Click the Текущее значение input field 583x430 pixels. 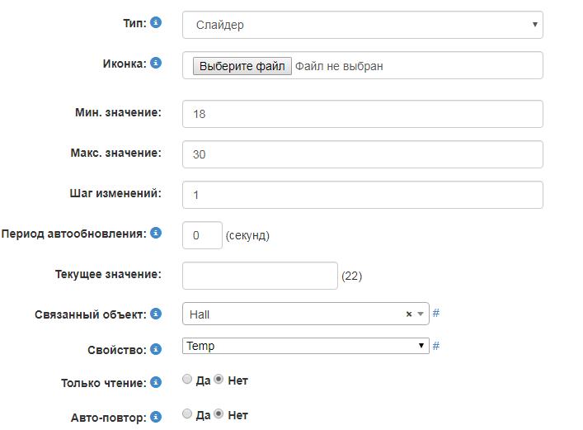(x=260, y=276)
